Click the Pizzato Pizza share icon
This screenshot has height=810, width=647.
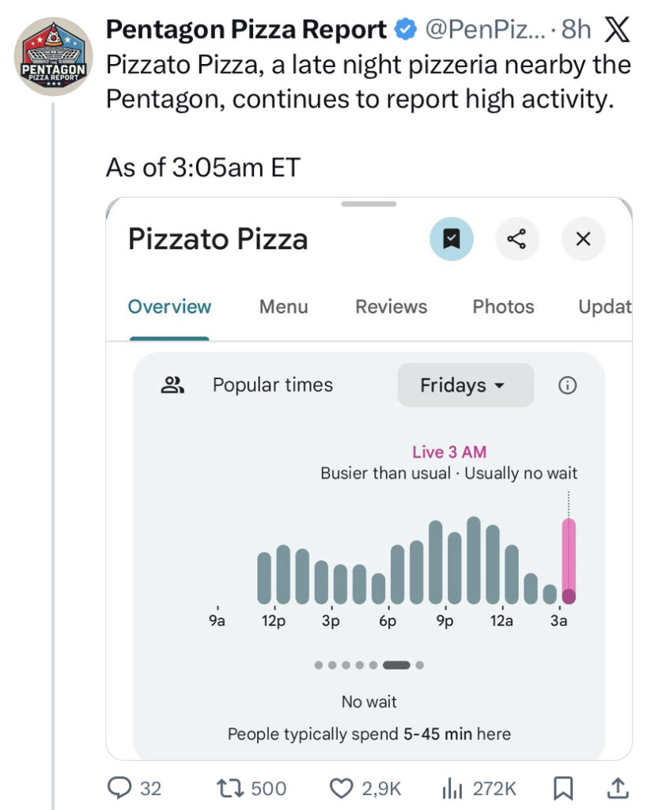pyautogui.click(x=517, y=239)
